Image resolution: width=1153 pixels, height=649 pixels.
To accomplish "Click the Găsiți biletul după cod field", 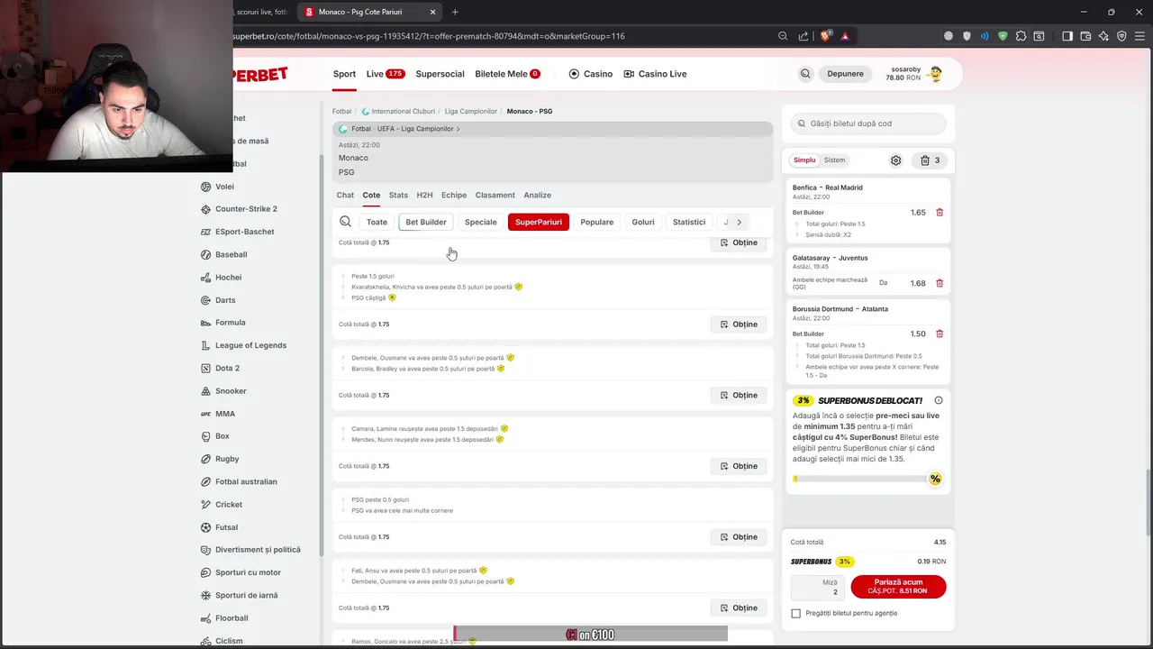I will point(868,123).
